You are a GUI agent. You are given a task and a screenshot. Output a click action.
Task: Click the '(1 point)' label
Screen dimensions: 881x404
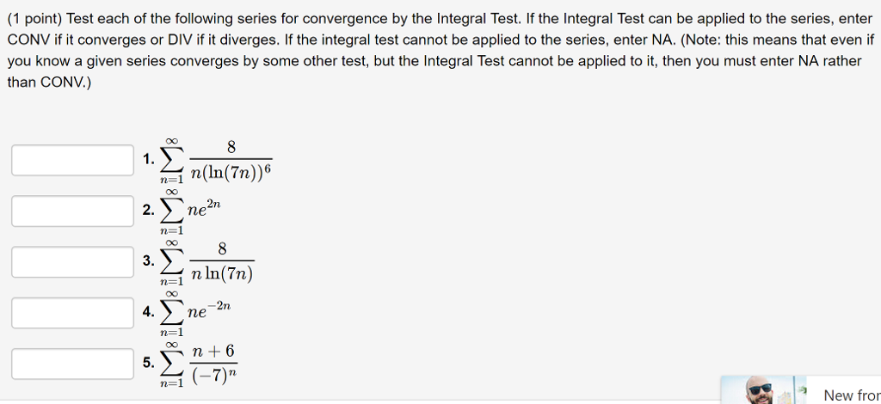coord(34,18)
